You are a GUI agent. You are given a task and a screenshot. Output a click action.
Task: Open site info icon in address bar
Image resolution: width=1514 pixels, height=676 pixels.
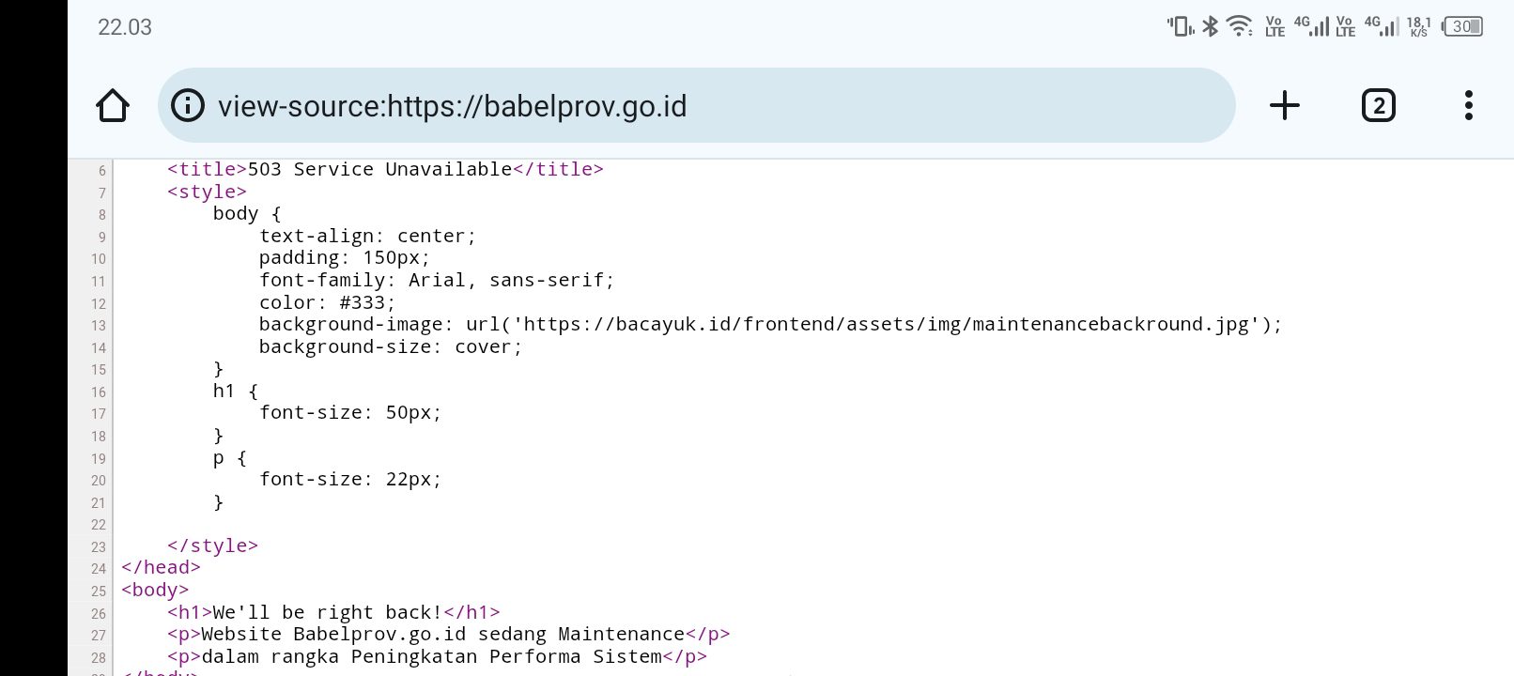pyautogui.click(x=188, y=105)
